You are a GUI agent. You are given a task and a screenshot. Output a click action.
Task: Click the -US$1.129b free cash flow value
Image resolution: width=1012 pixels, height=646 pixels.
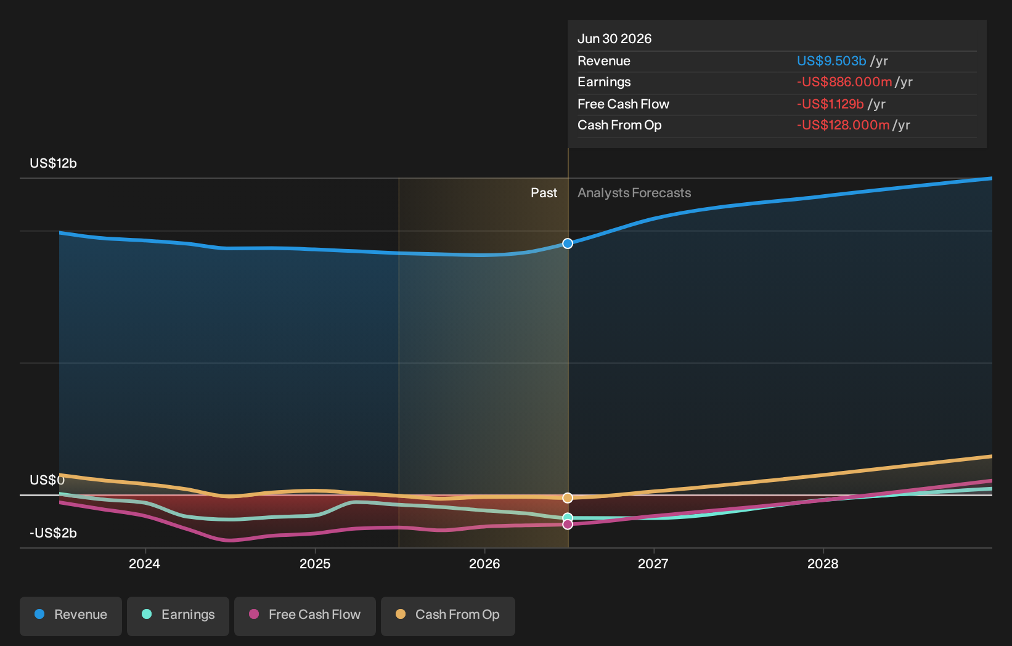tap(830, 104)
